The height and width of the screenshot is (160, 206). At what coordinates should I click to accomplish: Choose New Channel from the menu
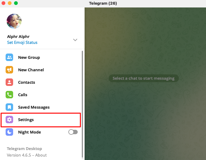[x=41, y=70]
